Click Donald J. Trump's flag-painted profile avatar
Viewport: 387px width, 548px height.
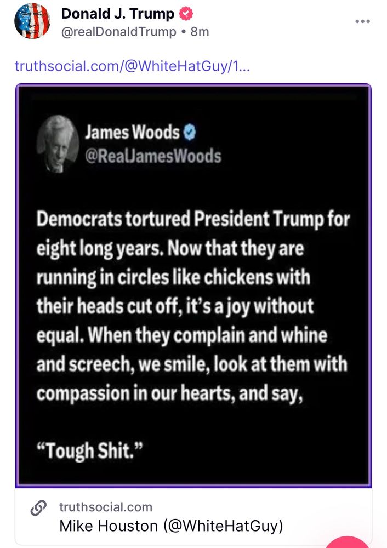click(32, 21)
